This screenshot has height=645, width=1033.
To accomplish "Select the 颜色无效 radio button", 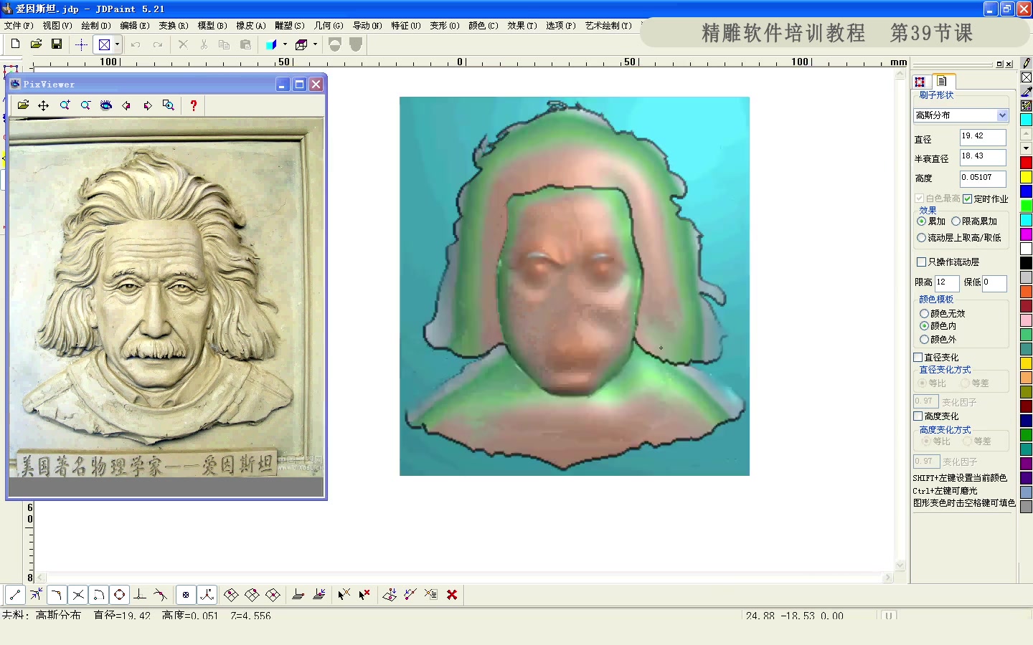I will pos(924,314).
